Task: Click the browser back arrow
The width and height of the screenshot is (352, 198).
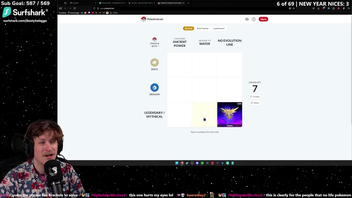Action: pyautogui.click(x=65, y=8)
